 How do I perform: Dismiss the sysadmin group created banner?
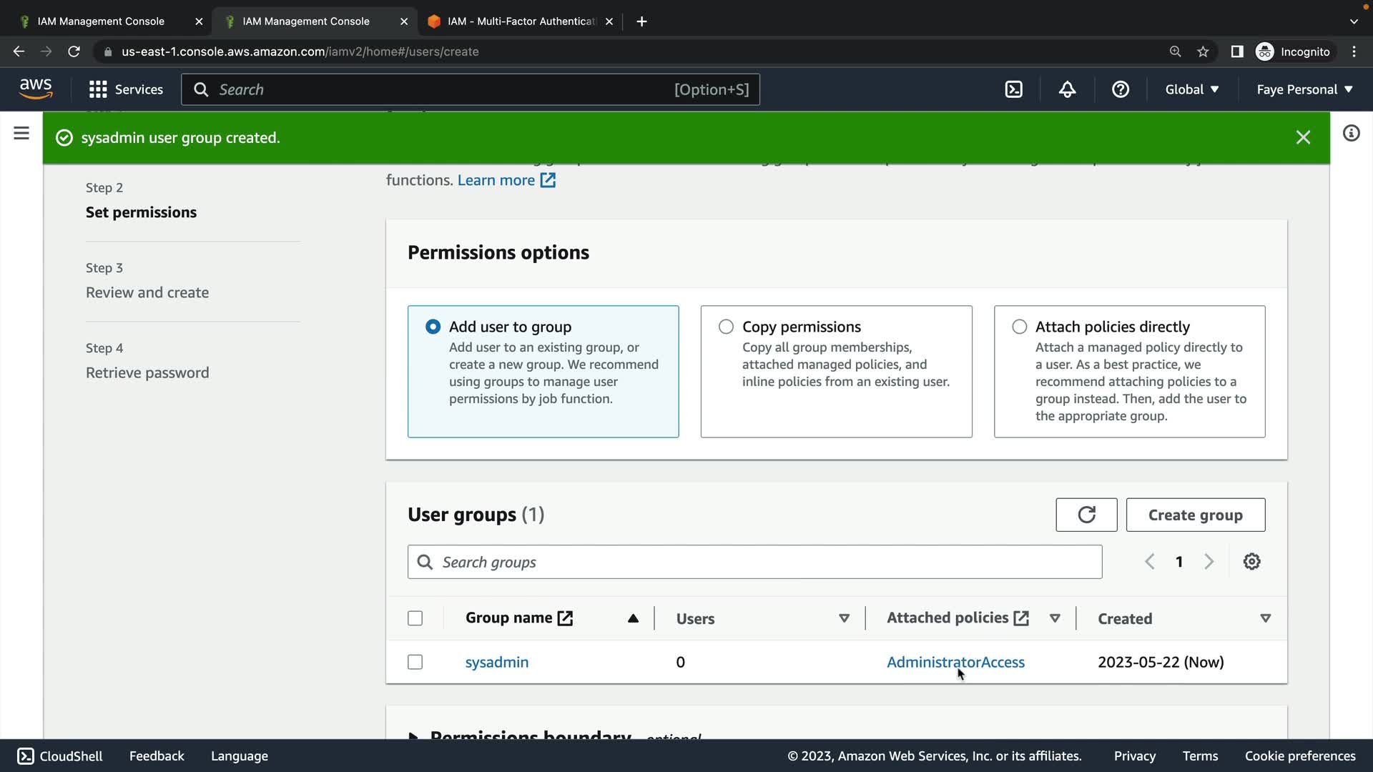tap(1303, 137)
